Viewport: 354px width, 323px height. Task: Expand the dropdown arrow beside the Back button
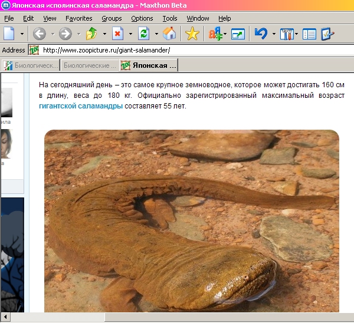52,34
